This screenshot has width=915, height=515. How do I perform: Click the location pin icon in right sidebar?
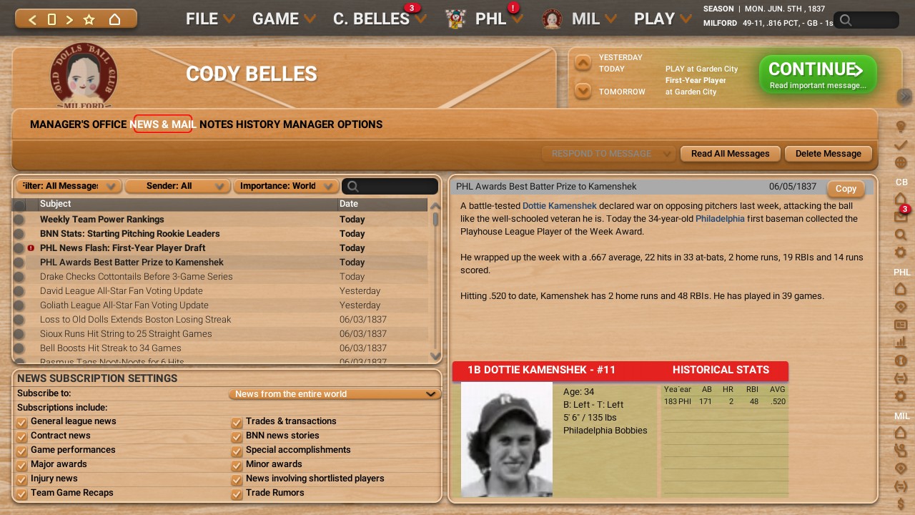coord(901,127)
